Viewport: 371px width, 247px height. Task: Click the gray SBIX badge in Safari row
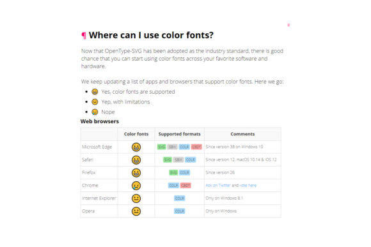pyautogui.click(x=178, y=160)
